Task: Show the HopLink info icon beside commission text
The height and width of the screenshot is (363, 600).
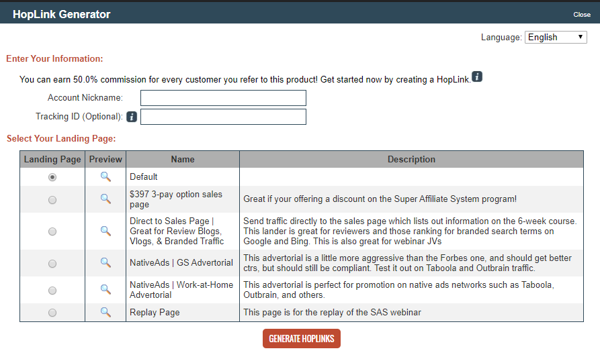Action: click(477, 76)
